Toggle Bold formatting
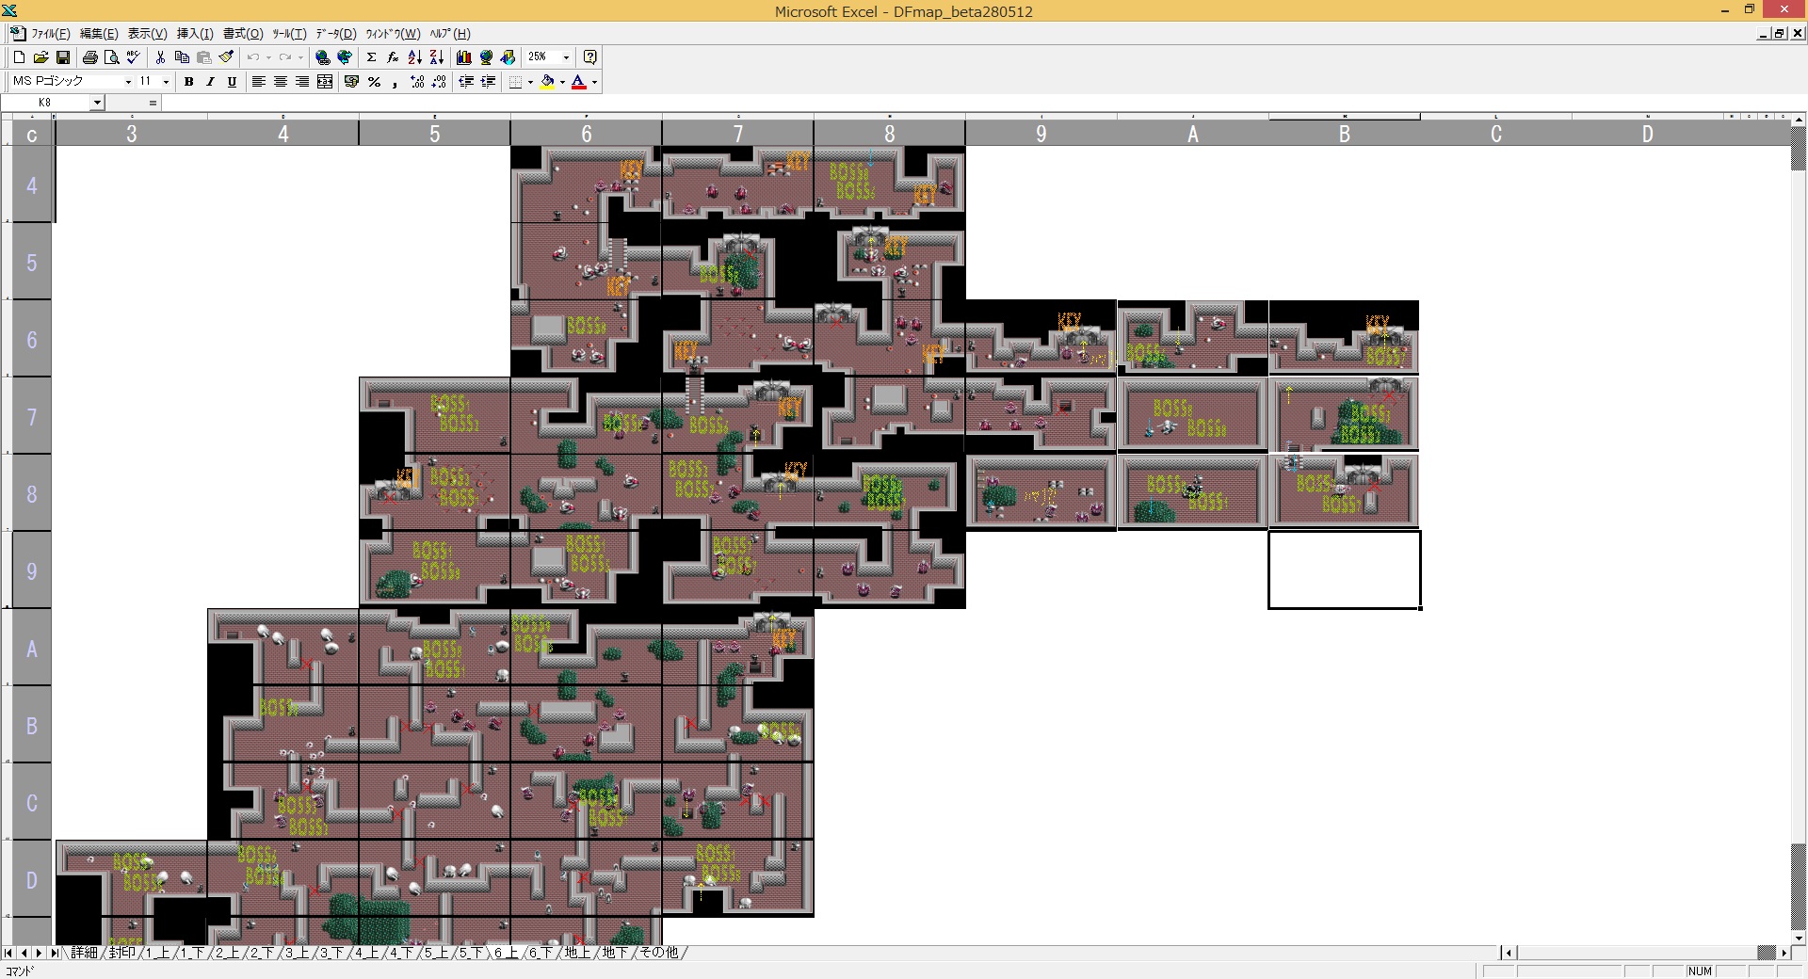1808x979 pixels. click(x=188, y=82)
